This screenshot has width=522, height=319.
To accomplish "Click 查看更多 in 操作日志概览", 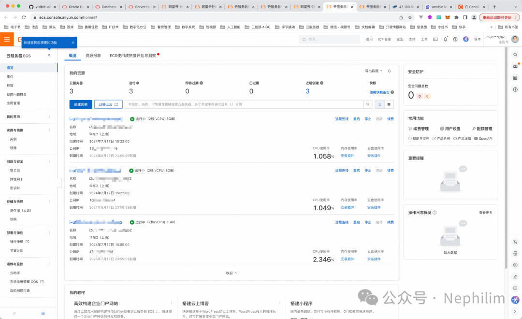I will 485,213.
